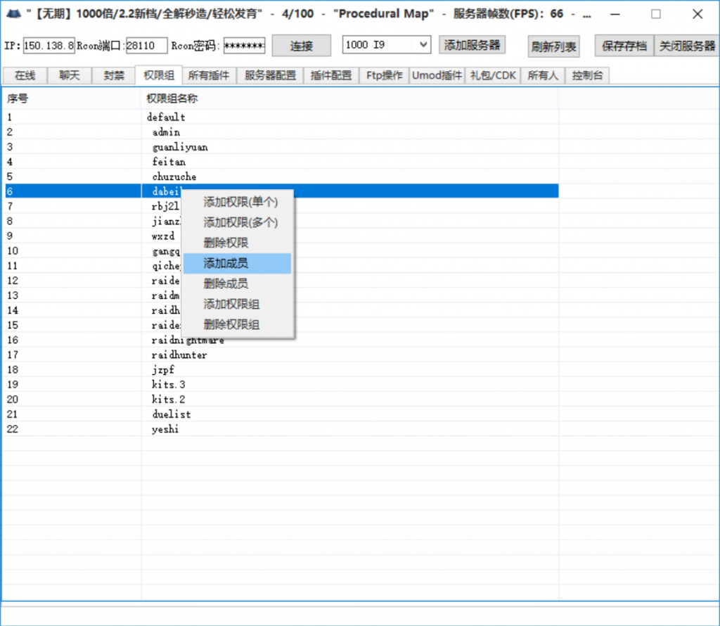
Task: Open the 礼包/CDK tab
Action: tap(492, 75)
